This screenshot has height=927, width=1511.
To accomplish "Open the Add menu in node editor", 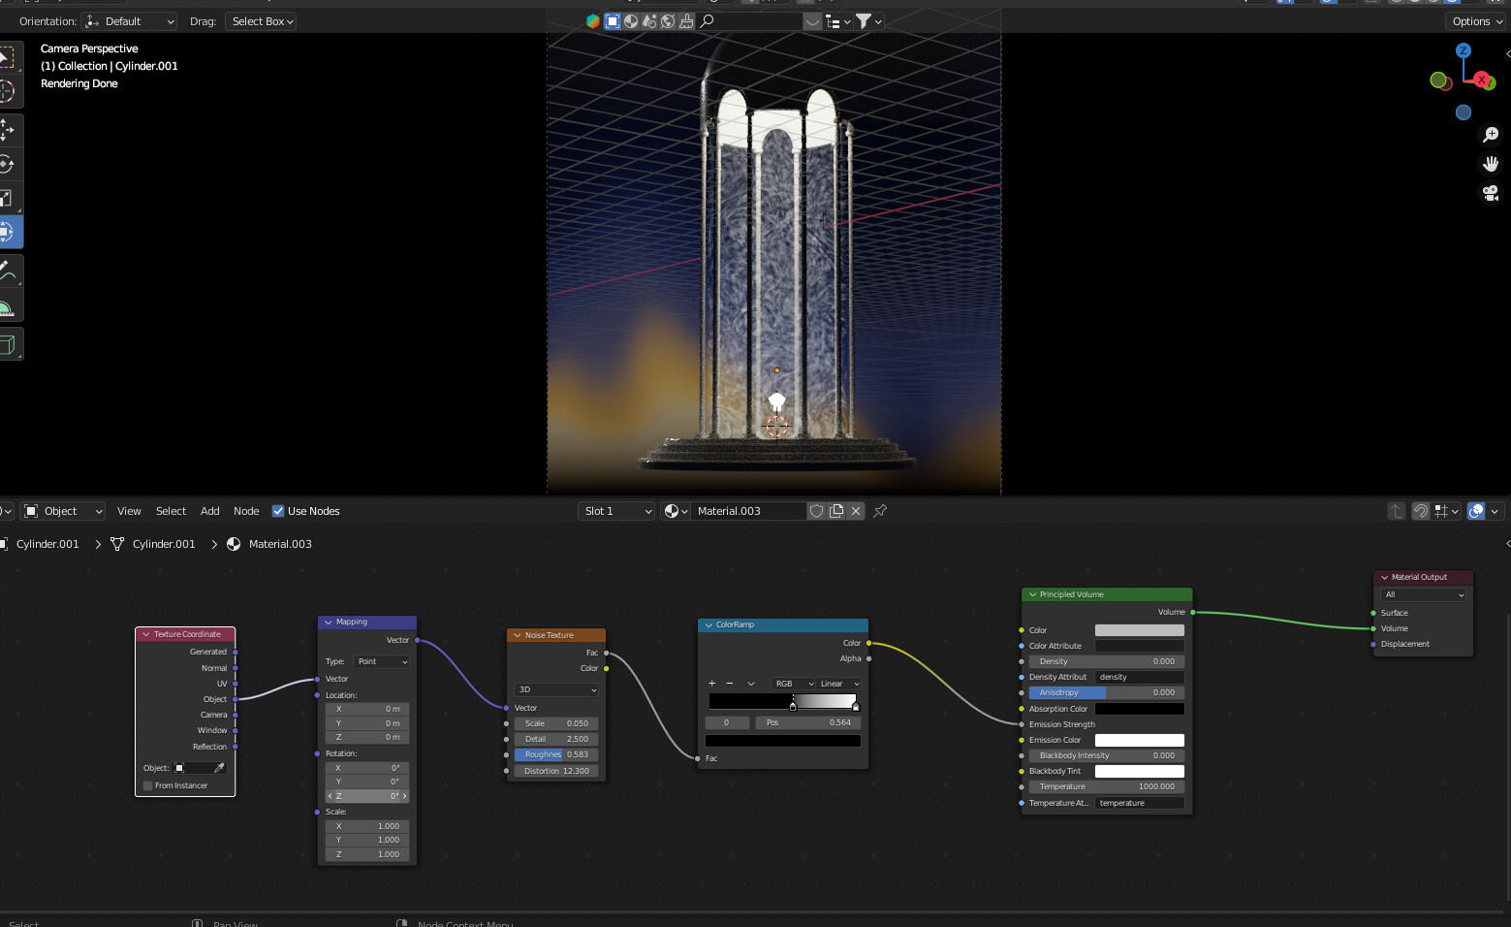I will (210, 511).
